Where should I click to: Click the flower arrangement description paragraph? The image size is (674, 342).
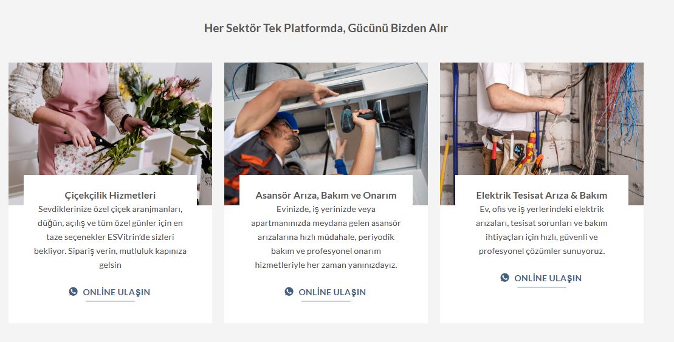pyautogui.click(x=110, y=237)
